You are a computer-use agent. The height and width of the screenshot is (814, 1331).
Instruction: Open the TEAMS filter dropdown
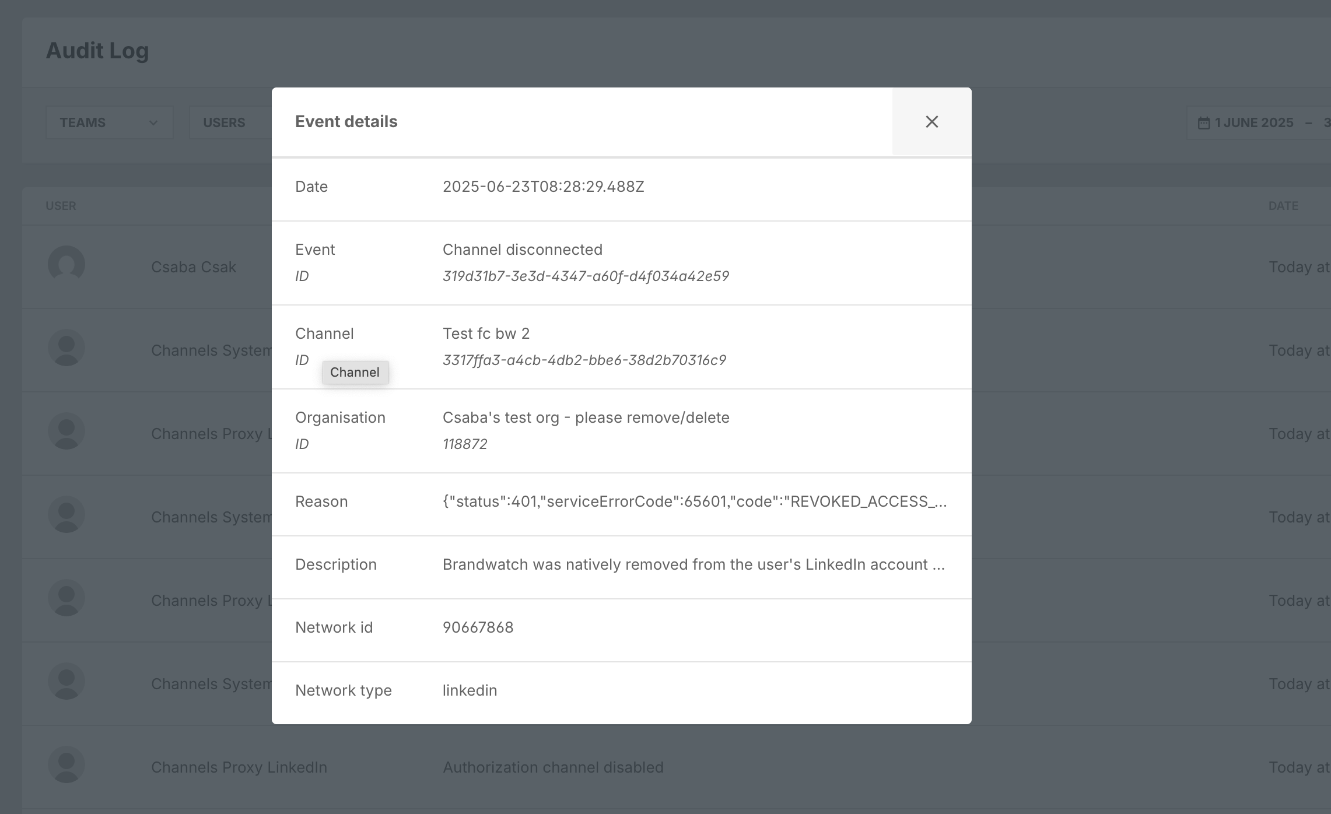coord(110,122)
